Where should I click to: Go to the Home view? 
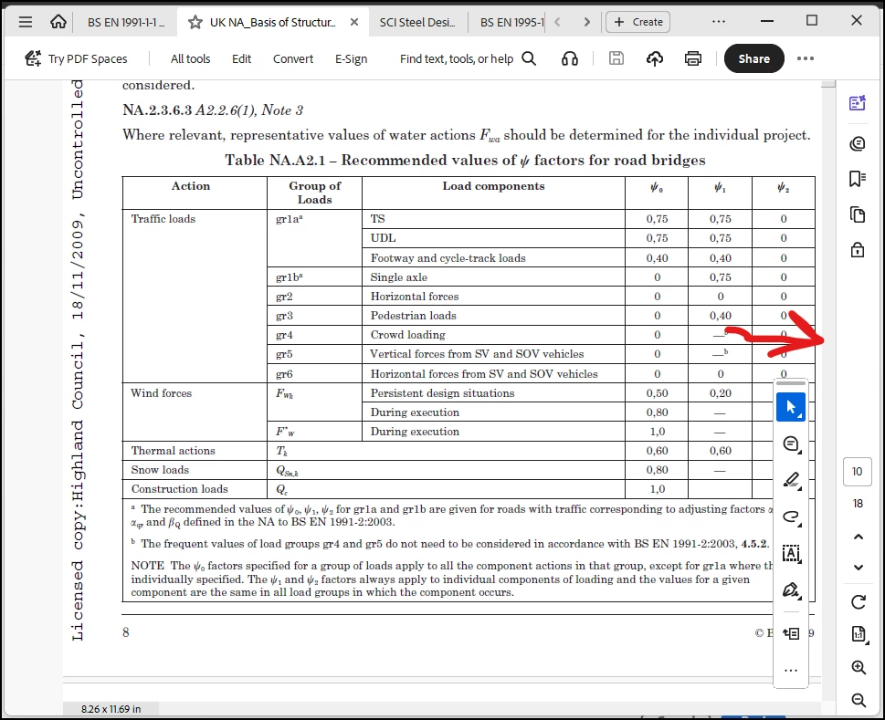(58, 22)
